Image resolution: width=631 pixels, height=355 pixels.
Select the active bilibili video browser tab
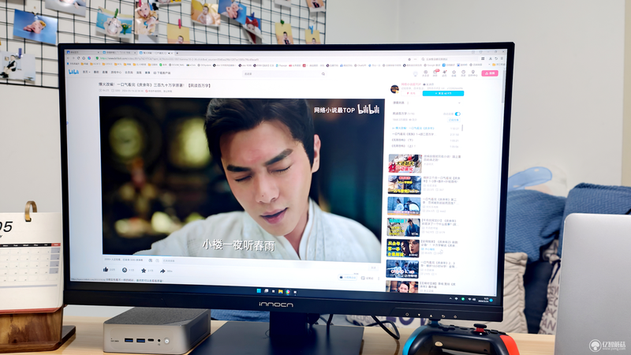155,53
